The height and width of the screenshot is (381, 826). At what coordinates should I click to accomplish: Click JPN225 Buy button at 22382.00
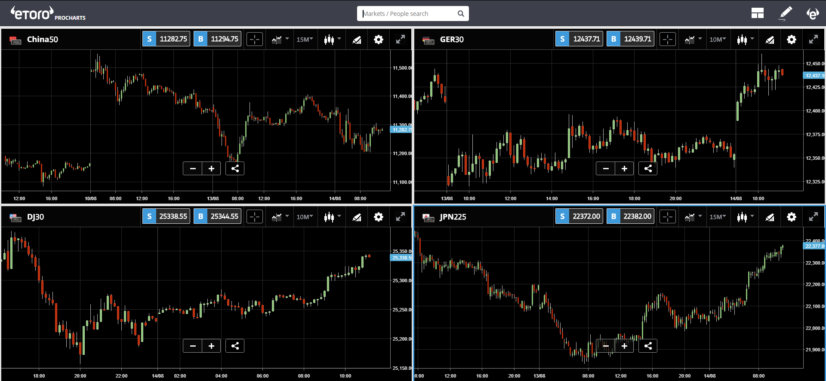point(631,216)
